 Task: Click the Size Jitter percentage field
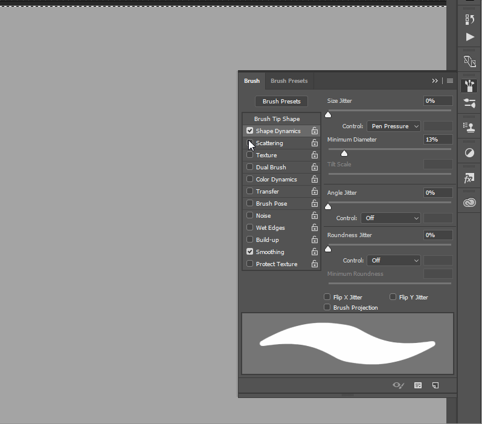(438, 101)
